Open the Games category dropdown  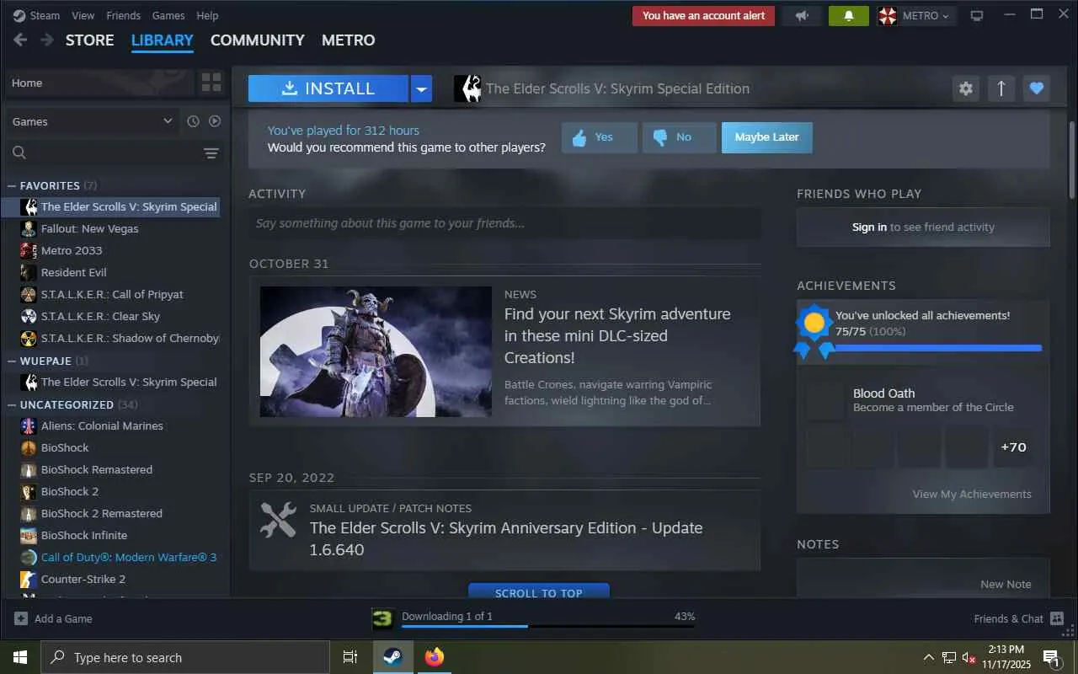tap(93, 121)
